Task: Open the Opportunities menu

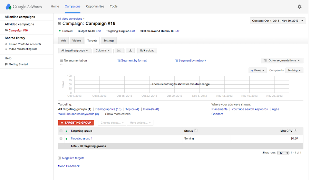Action: [x=95, y=6]
